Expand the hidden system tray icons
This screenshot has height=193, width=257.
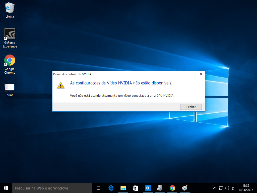click(215, 188)
